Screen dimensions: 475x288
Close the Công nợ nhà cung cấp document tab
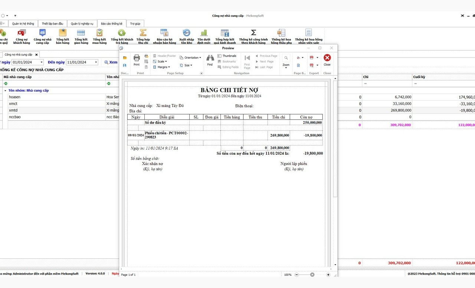tap(36, 55)
